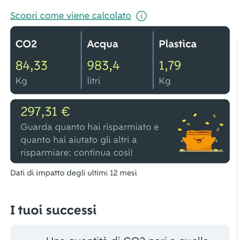Click the info icon beside the calculation link
Image resolution: width=240 pixels, height=240 pixels.
coord(141,16)
